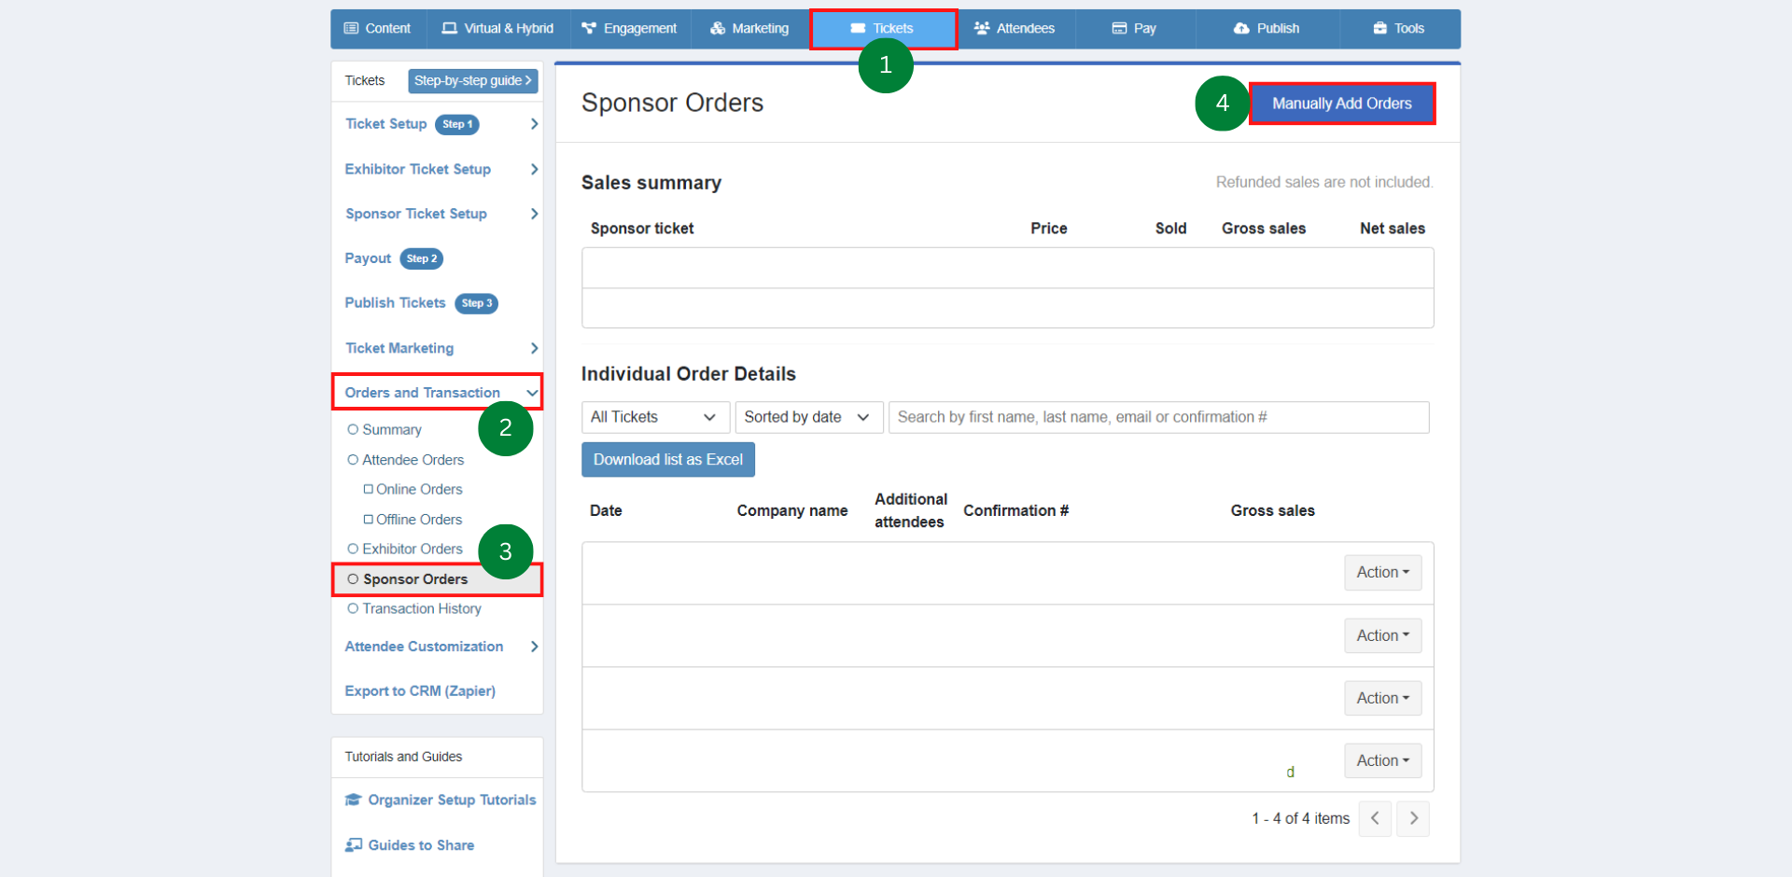Click the Publish cloud icon
The height and width of the screenshot is (877, 1792).
(x=1241, y=29)
